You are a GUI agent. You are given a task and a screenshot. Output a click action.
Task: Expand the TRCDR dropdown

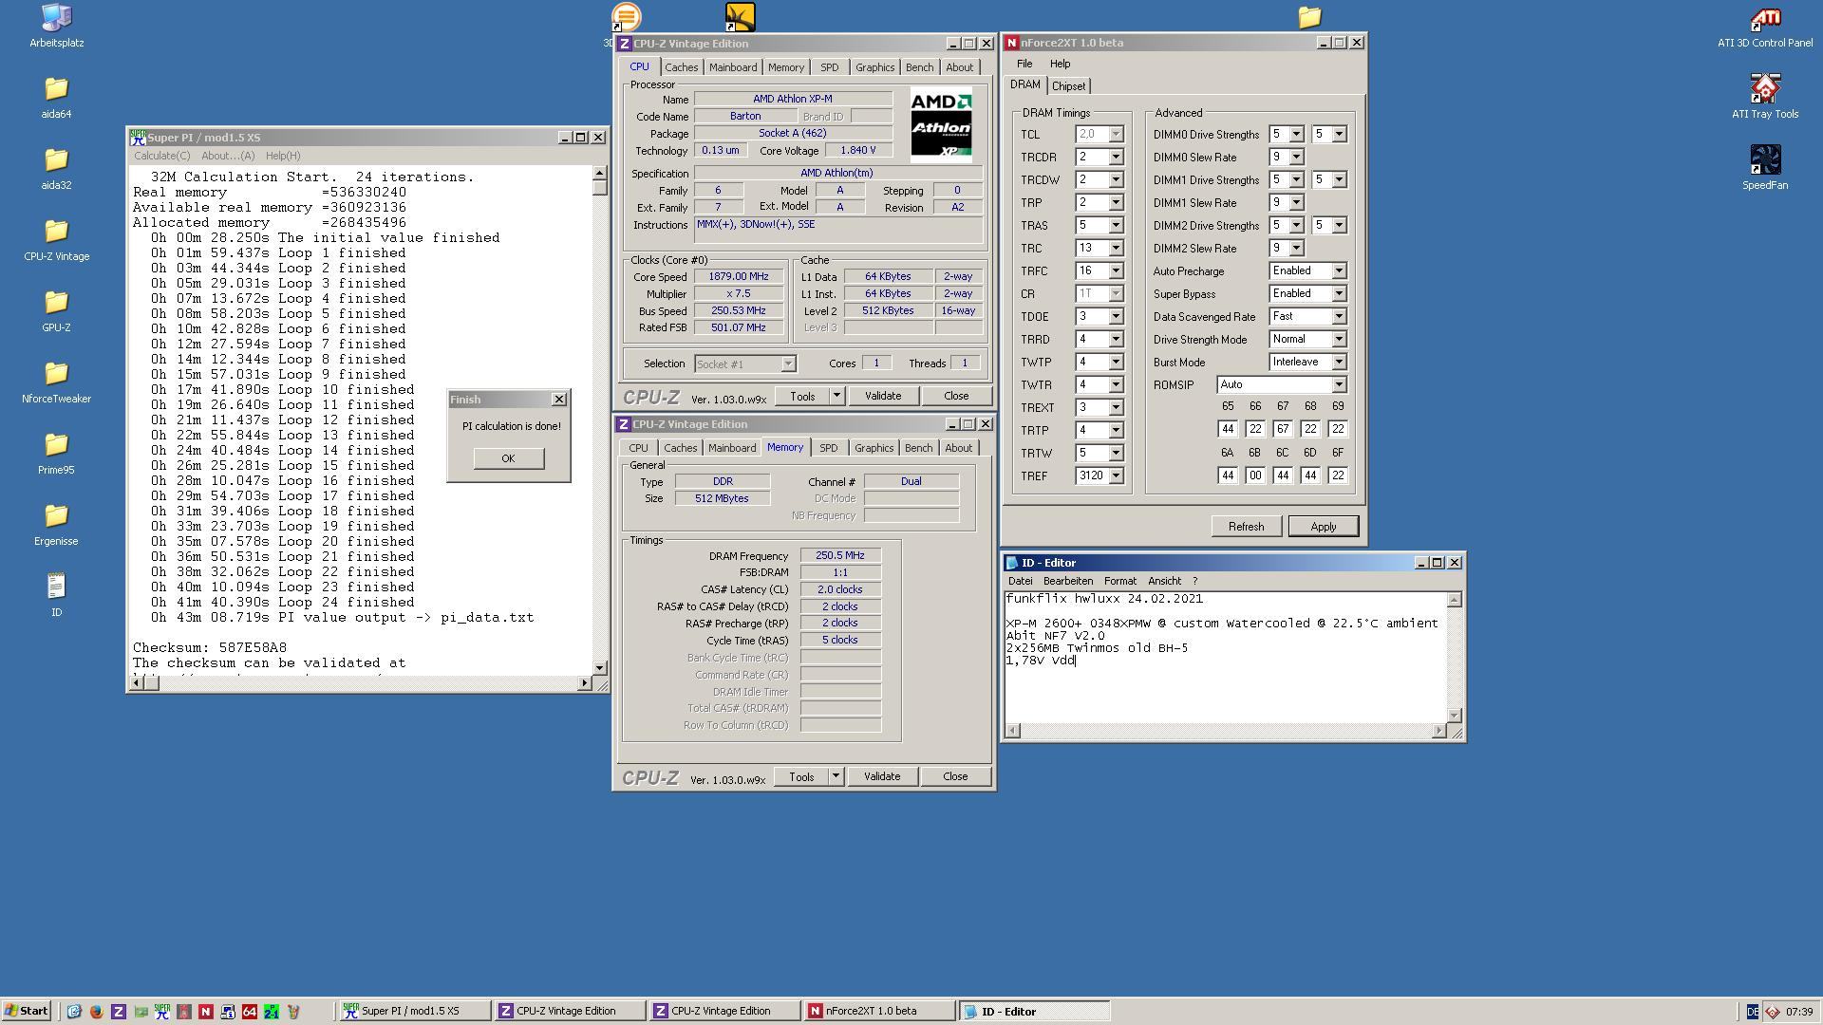[x=1116, y=158]
